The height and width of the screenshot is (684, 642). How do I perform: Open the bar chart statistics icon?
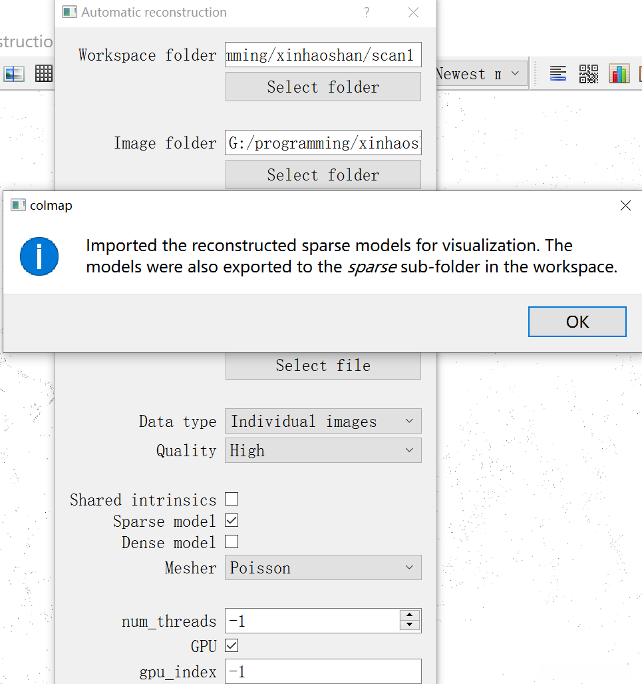619,74
